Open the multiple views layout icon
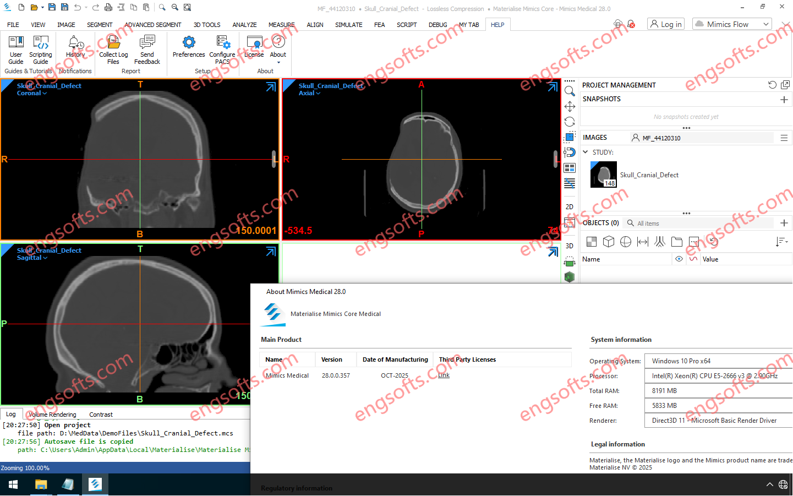The height and width of the screenshot is (496, 793). click(570, 168)
